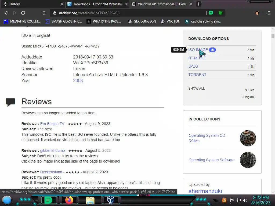Switch to Downloads – Oracle VM VirtualBox tab
Image resolution: width=275 pixels, height=206 pixels.
(98, 4)
